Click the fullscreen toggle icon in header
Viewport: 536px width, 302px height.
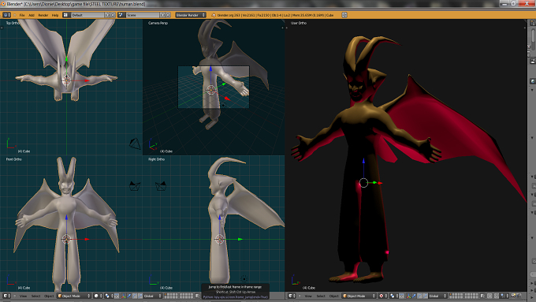[x=344, y=15]
